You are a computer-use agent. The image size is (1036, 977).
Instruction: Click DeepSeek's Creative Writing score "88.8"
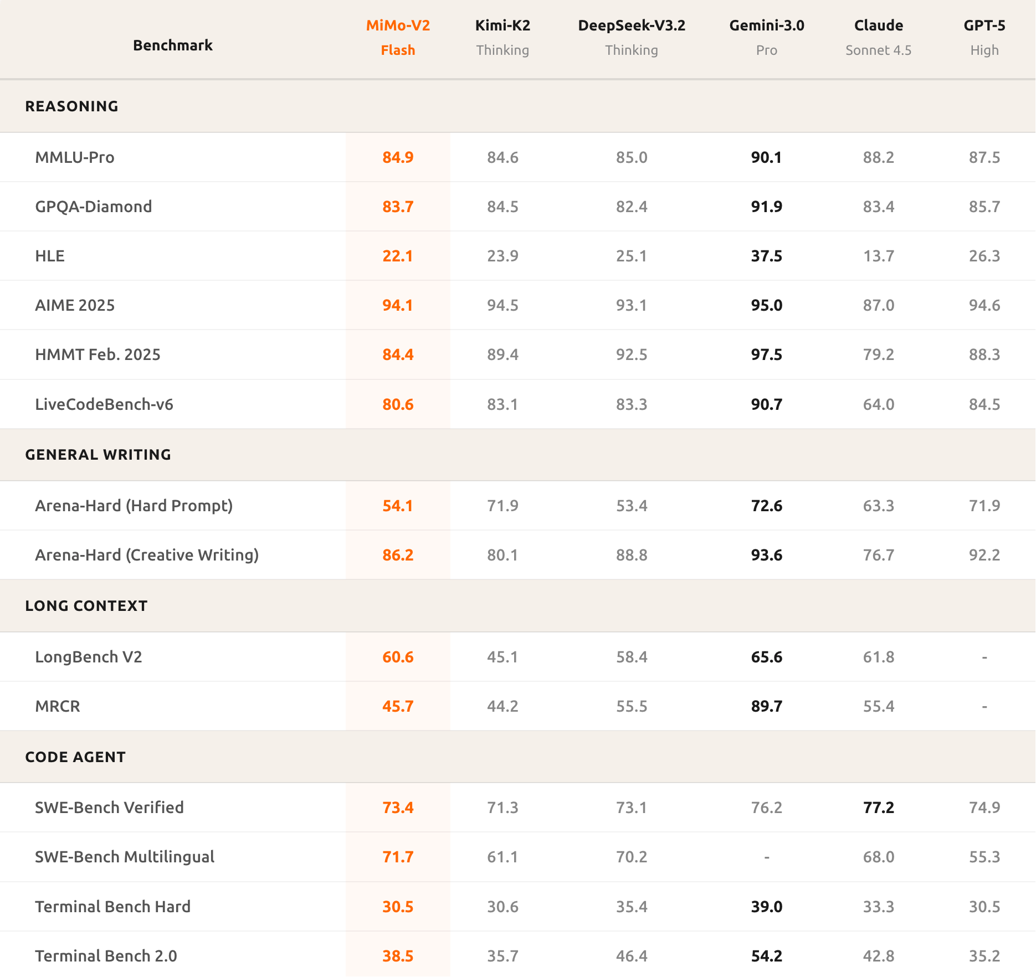(632, 555)
